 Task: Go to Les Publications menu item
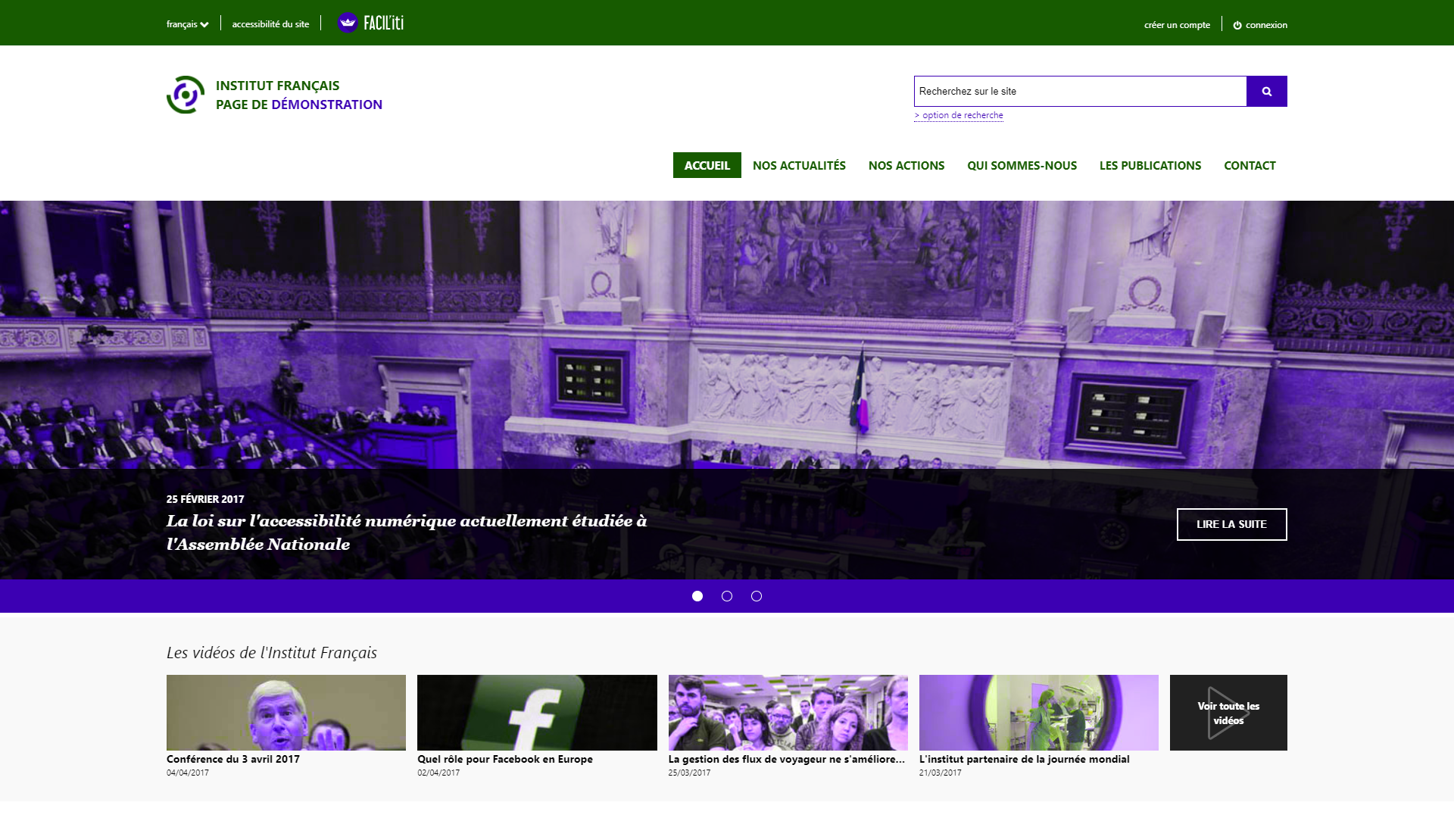(x=1150, y=165)
